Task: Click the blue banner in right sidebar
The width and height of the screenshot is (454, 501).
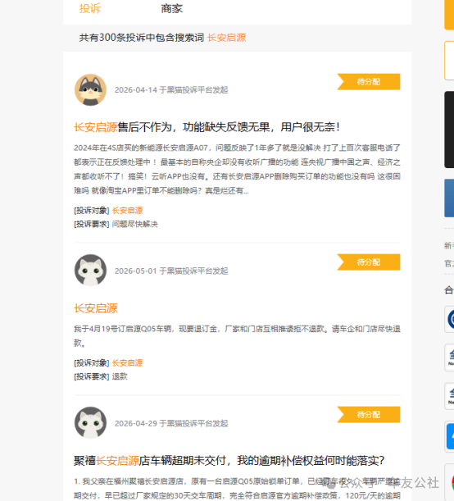Action: click(x=449, y=198)
